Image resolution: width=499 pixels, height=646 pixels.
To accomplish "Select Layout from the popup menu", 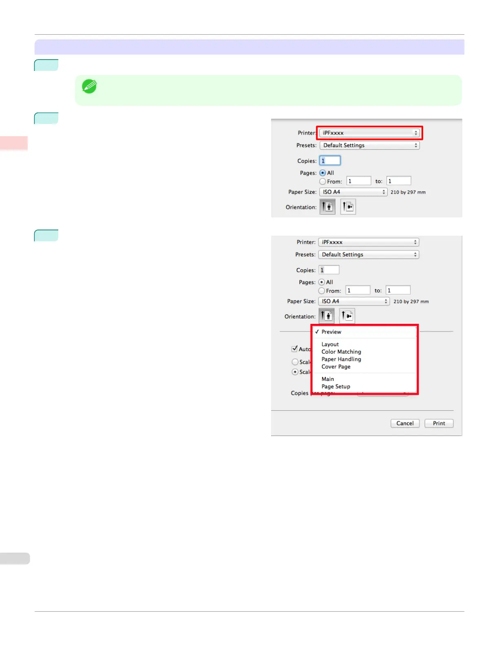I will pyautogui.click(x=364, y=344).
